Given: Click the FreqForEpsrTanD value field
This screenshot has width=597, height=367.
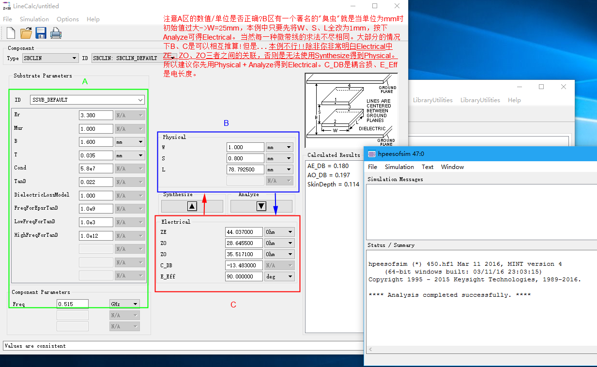Looking at the screenshot, I should pos(96,209).
